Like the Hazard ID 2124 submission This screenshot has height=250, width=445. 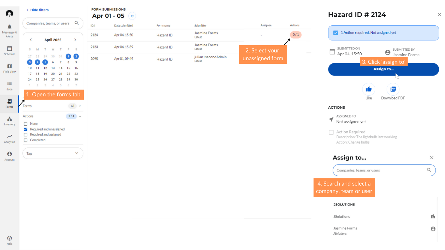tap(368, 89)
